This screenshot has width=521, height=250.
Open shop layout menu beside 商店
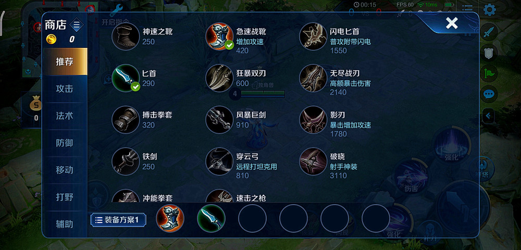point(77,24)
